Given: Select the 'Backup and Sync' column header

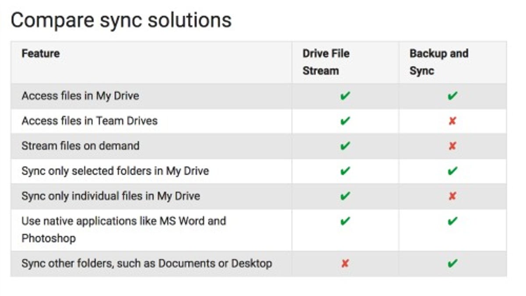Looking at the screenshot, I should [x=439, y=62].
